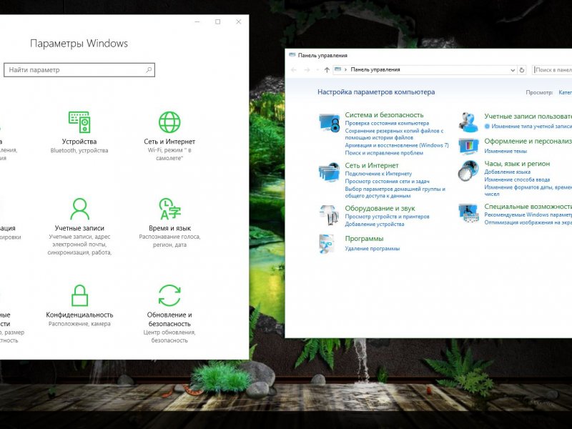Open the recent locations arrow beside Forward
The width and height of the screenshot is (572, 429).
317,69
